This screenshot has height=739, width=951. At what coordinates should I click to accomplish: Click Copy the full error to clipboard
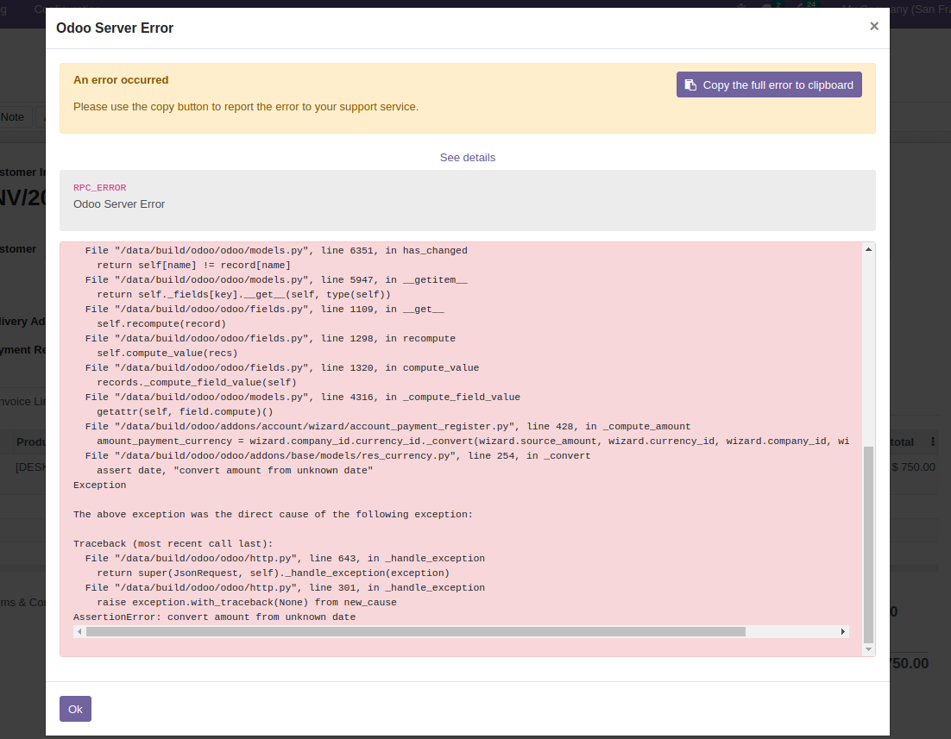point(769,85)
